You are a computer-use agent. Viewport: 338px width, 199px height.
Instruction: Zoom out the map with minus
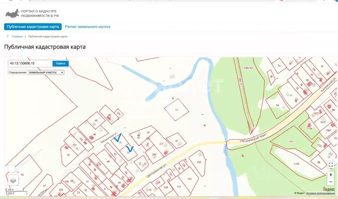point(330,182)
